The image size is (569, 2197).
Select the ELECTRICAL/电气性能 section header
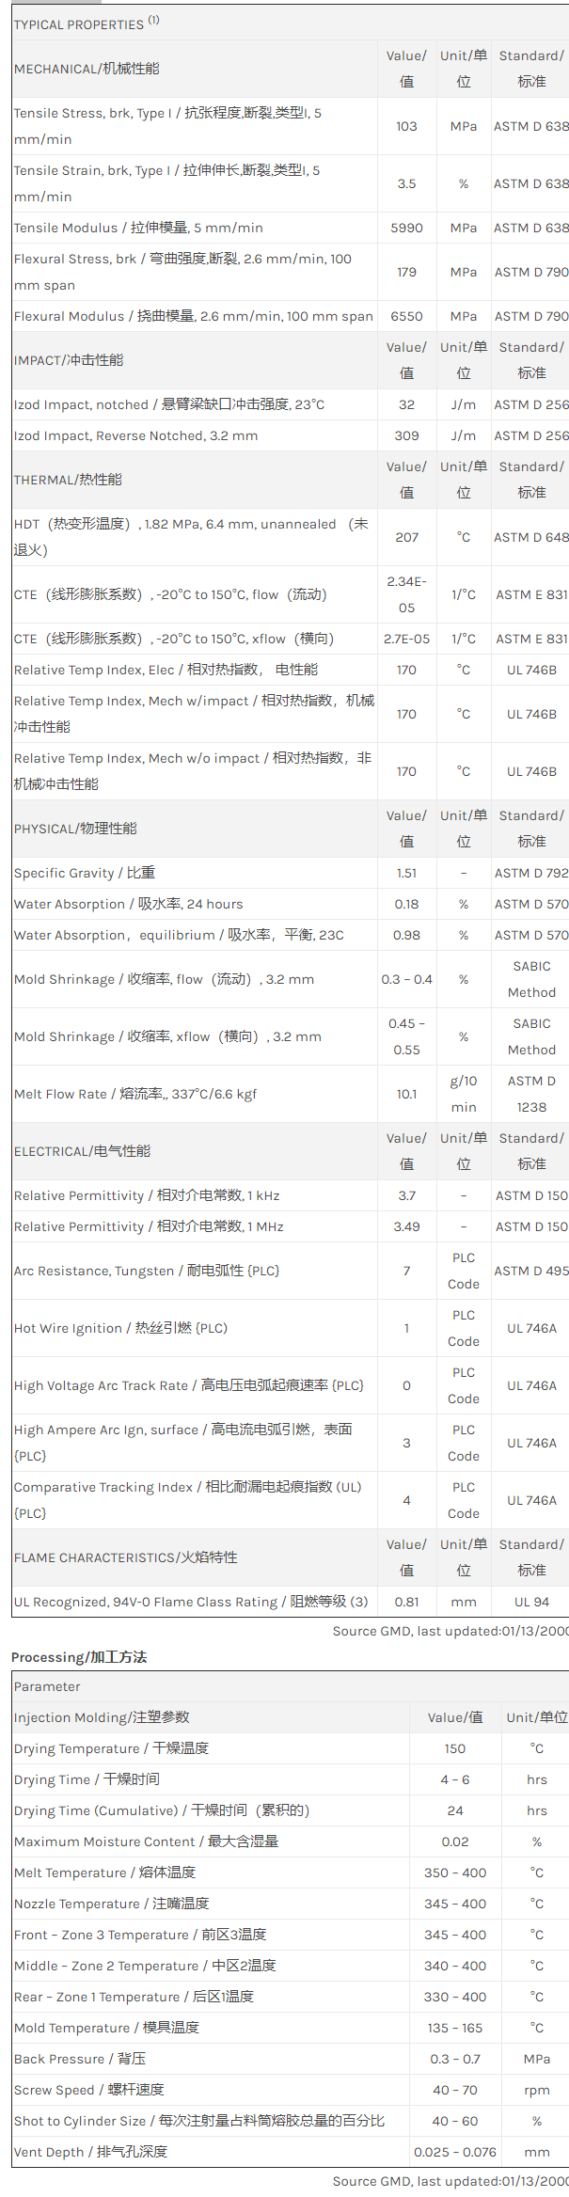point(82,1151)
